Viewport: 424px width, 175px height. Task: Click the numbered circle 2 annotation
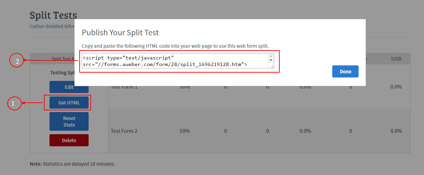click(x=17, y=61)
